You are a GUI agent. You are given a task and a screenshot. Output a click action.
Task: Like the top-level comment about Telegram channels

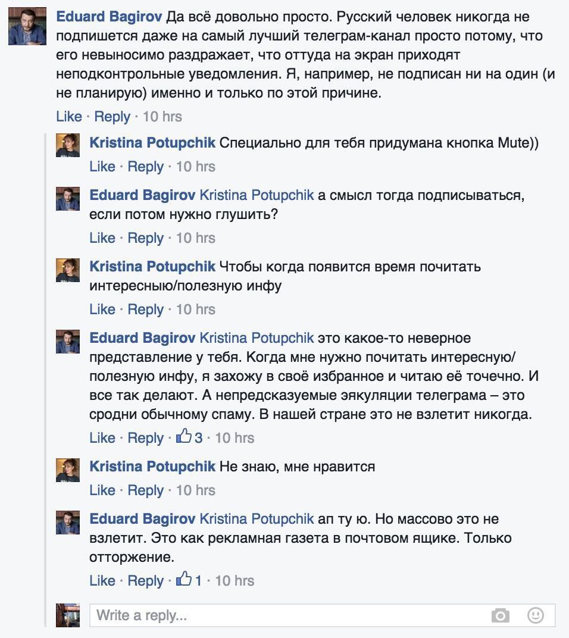click(x=69, y=116)
